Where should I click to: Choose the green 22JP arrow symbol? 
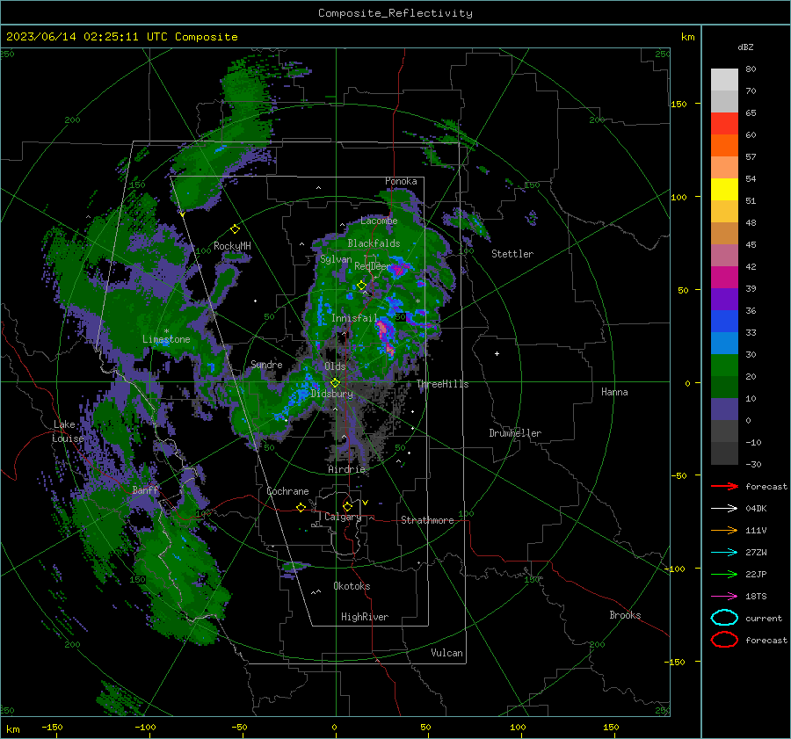724,574
